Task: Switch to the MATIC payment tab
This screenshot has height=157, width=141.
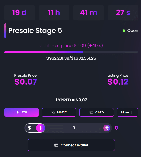Action: point(59,112)
